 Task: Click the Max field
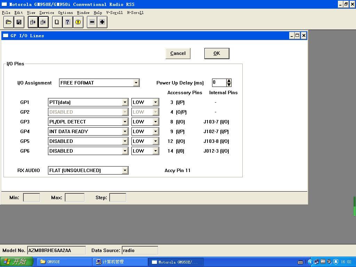(75, 197)
